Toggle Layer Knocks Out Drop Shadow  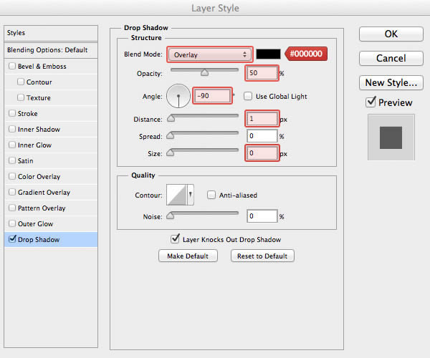175,239
